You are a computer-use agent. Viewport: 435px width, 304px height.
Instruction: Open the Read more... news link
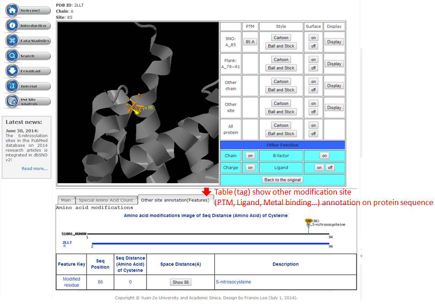(34, 168)
